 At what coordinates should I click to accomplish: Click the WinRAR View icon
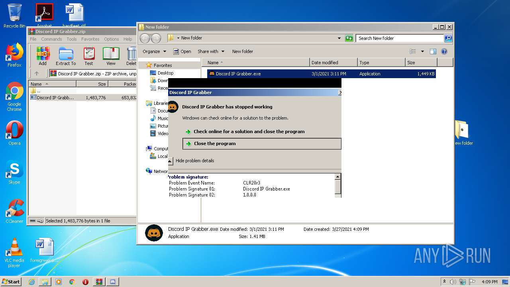(111, 56)
